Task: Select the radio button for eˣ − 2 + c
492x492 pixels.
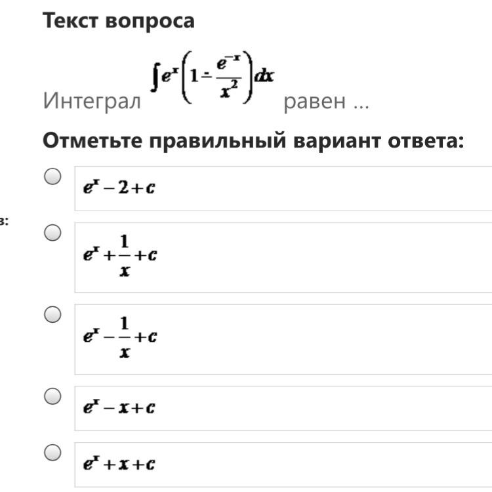Action: pyautogui.click(x=52, y=176)
